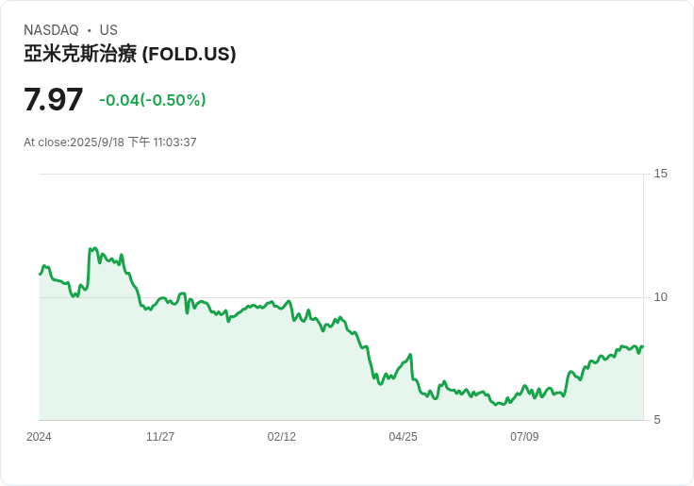Click the current price 7.97
694x486 pixels.
53,99
